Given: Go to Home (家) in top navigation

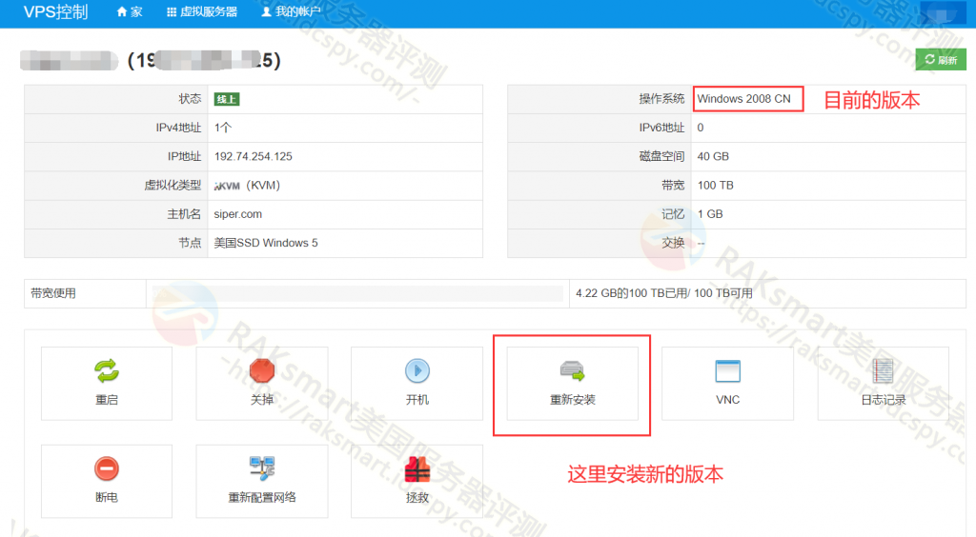Looking at the screenshot, I should [x=130, y=11].
